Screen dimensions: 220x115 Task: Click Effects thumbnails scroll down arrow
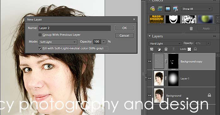tap(217, 21)
